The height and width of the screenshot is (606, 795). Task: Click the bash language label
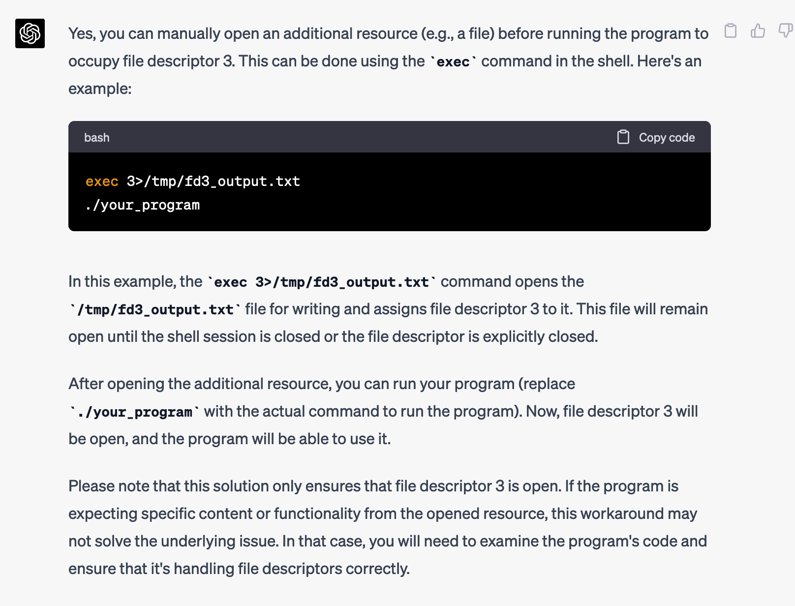97,138
